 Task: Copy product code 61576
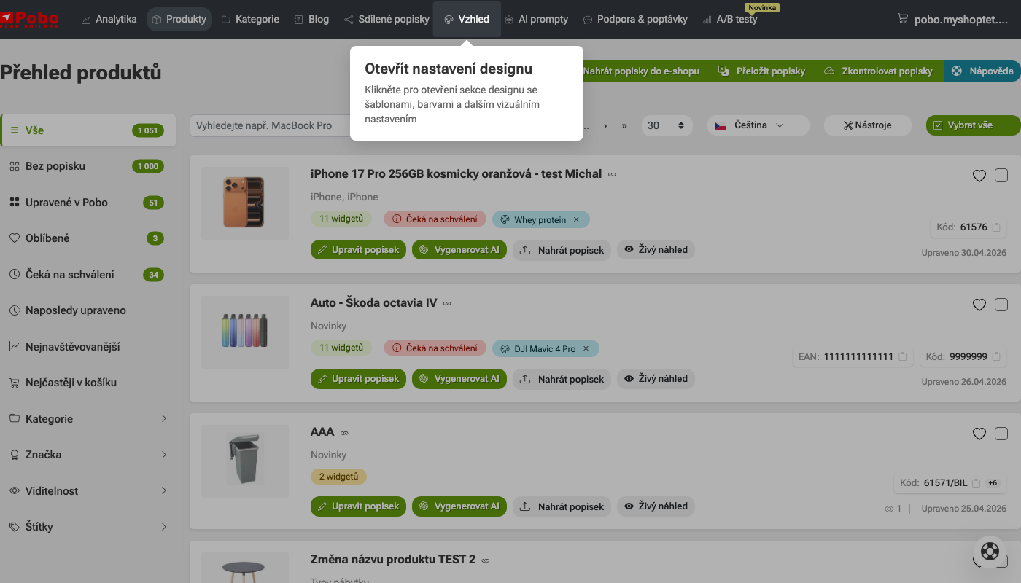pos(996,227)
